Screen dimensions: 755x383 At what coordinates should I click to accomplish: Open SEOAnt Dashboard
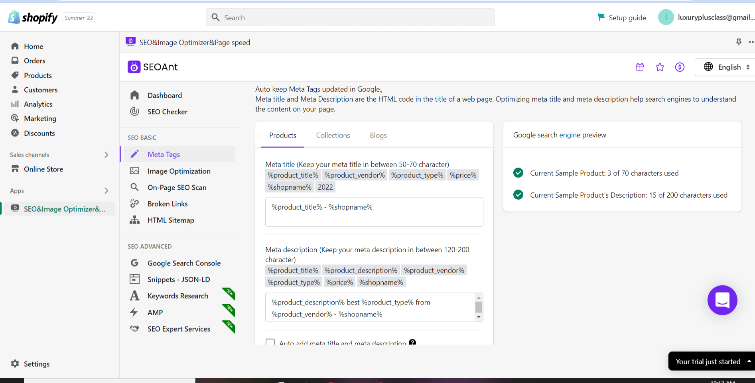(x=165, y=95)
